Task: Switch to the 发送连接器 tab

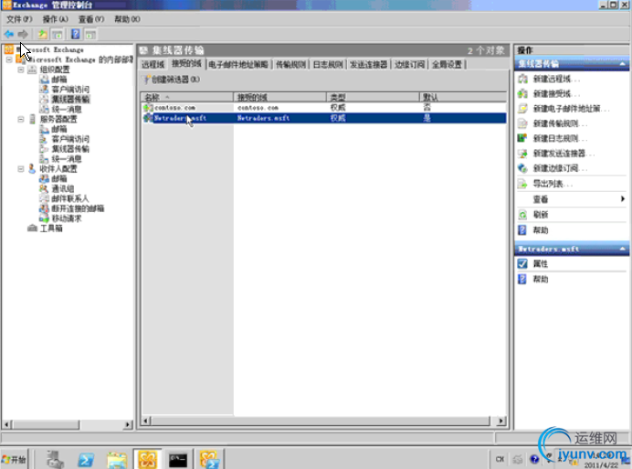Action: pyautogui.click(x=368, y=65)
